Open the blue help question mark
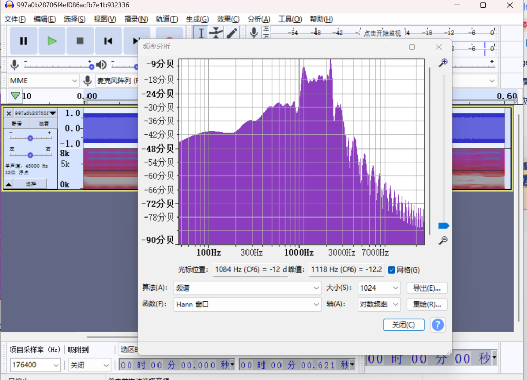Image resolution: width=527 pixels, height=380 pixels. [x=437, y=324]
